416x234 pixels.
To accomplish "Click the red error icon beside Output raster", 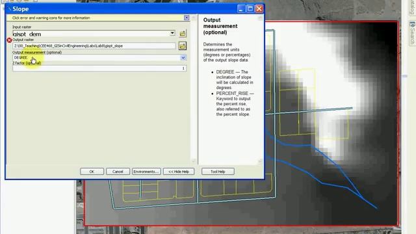I will (9, 40).
